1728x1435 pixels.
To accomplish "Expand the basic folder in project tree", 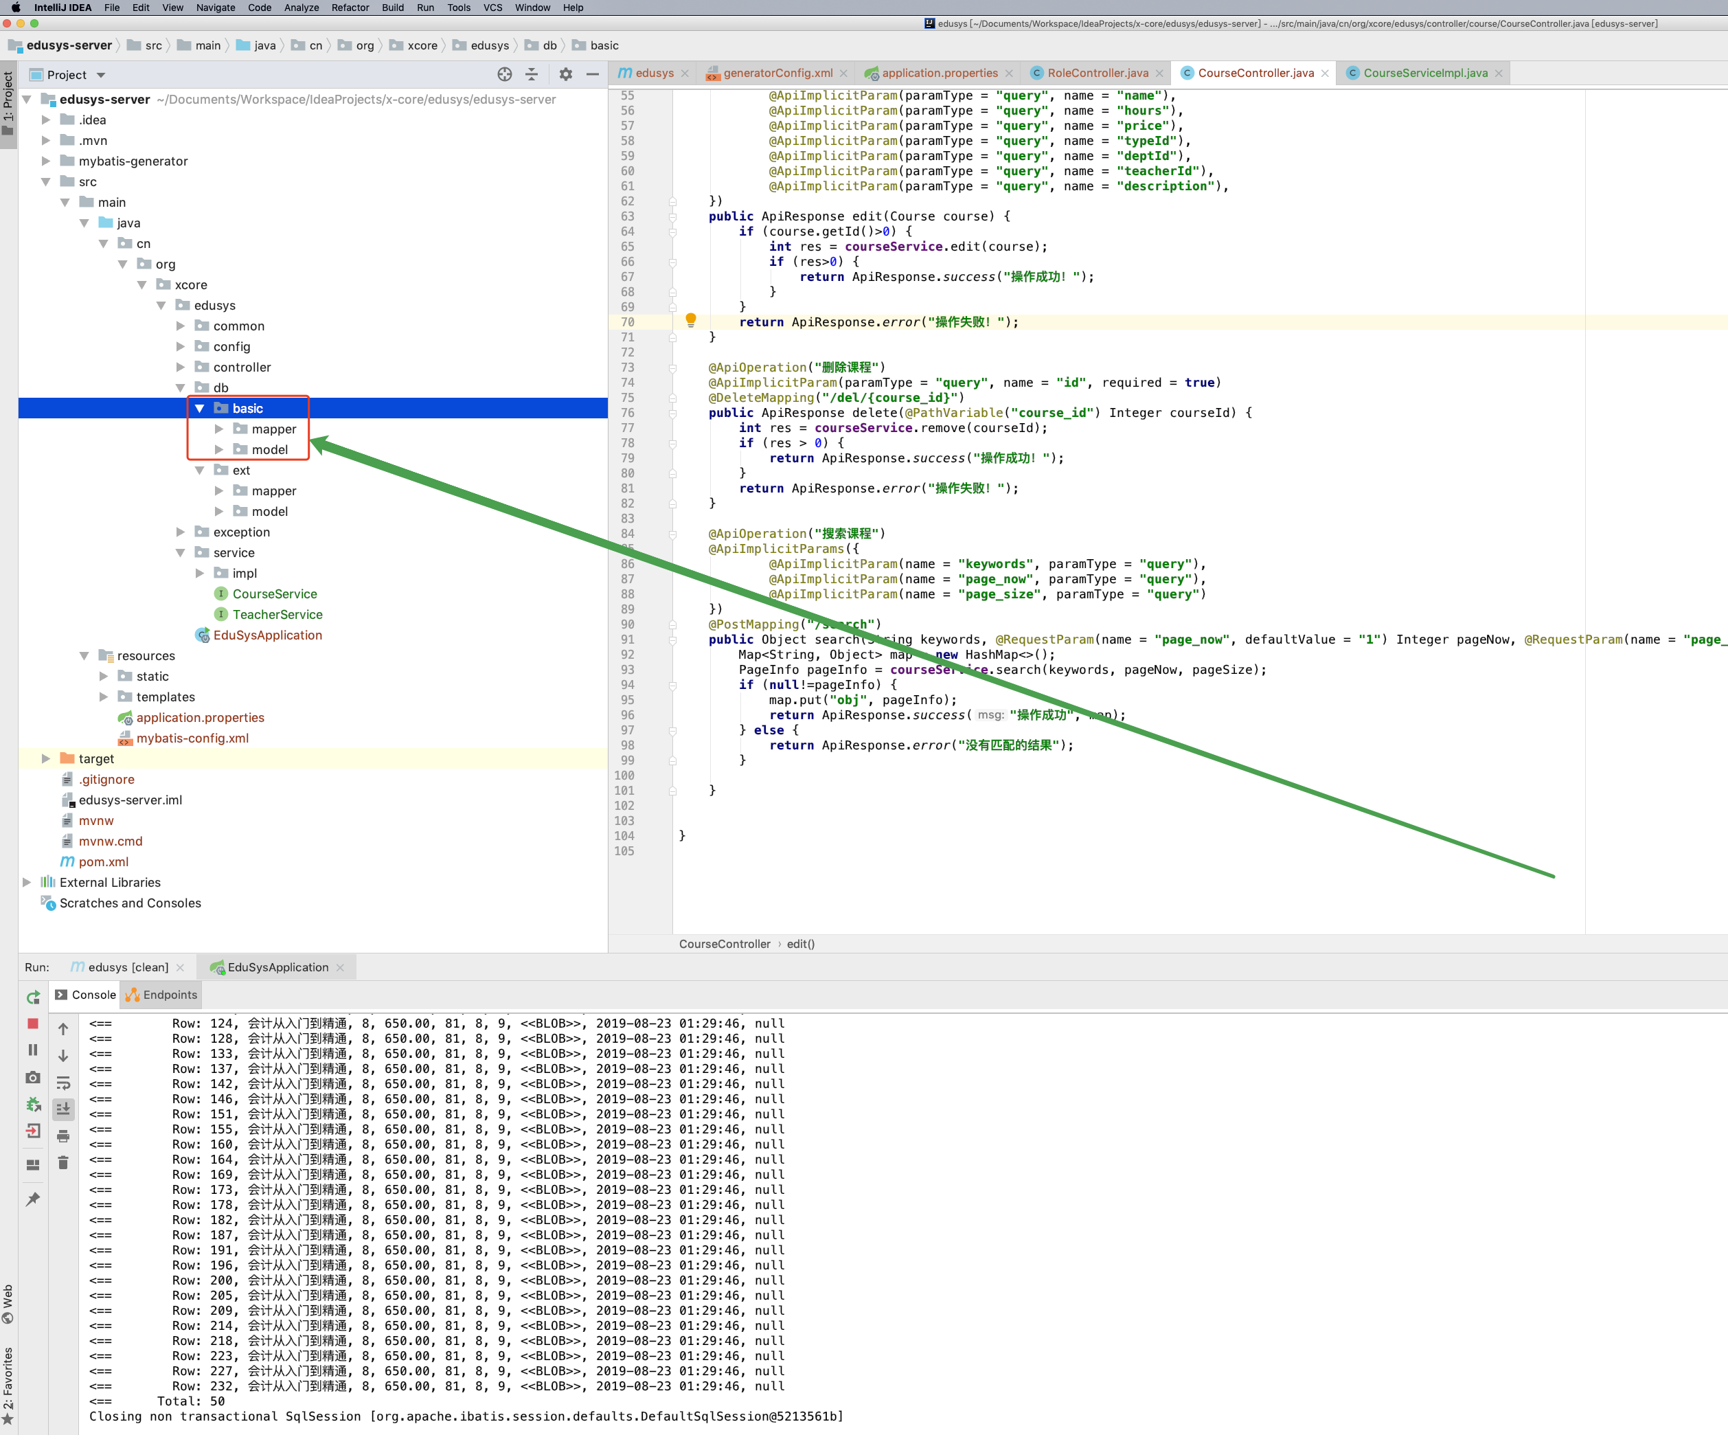I will (198, 407).
